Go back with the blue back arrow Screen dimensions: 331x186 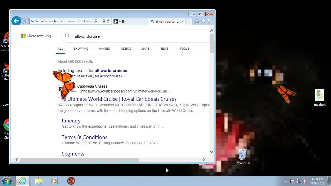(16, 21)
